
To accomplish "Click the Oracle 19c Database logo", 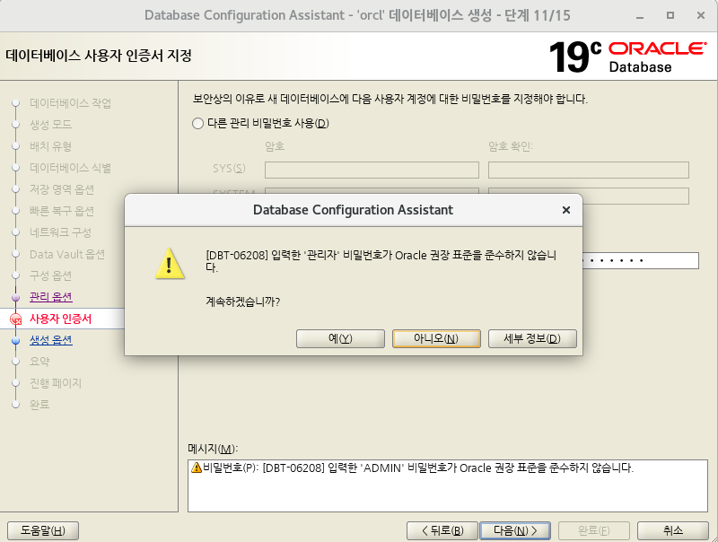I will [x=627, y=57].
